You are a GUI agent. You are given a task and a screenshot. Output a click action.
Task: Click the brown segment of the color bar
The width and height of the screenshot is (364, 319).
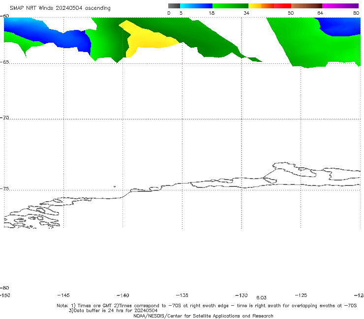[x=306, y=6]
